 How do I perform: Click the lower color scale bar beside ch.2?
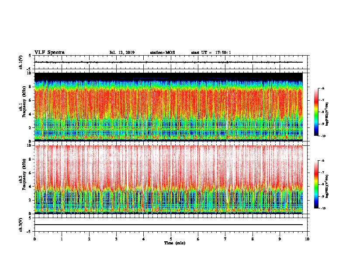point(316,184)
